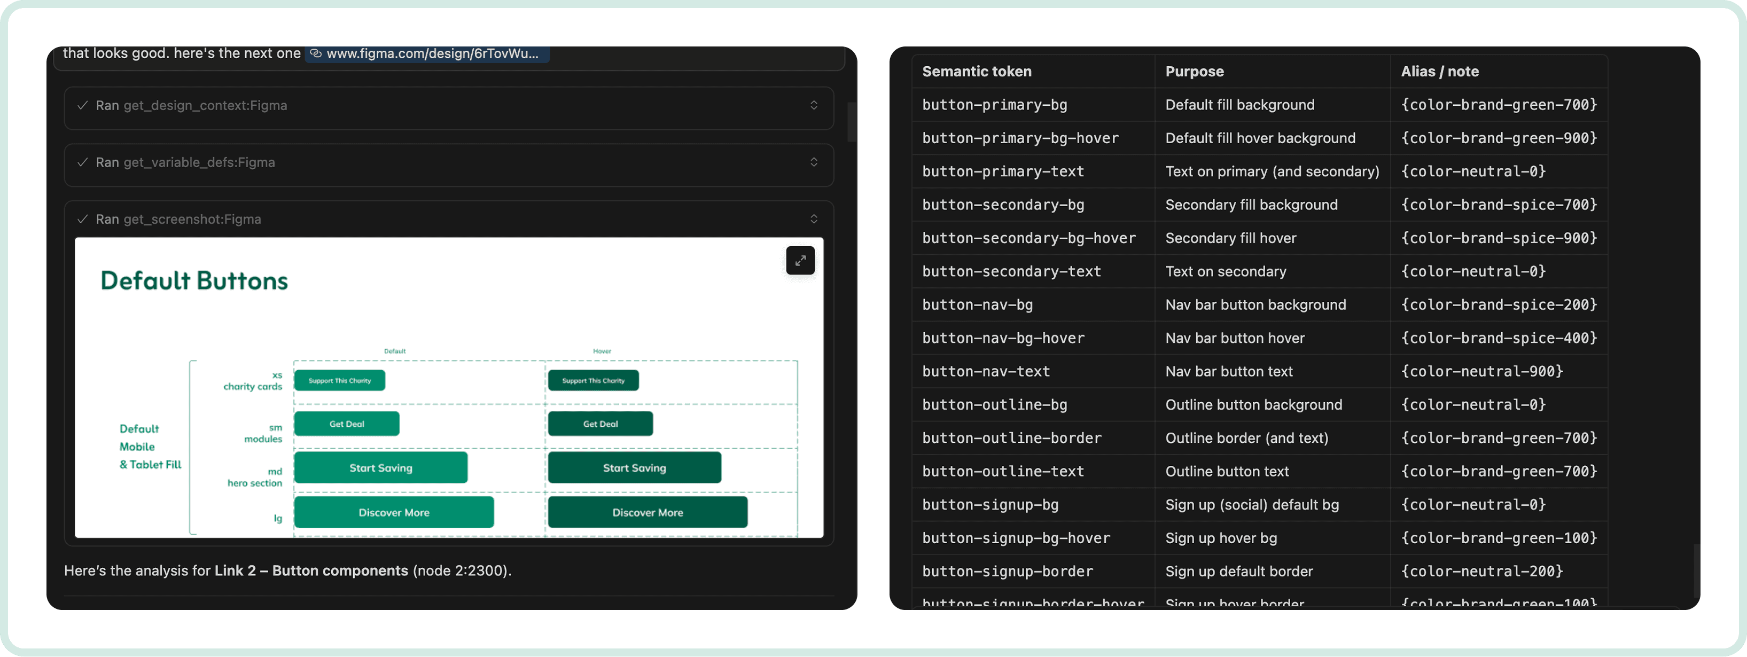Click the default Get Deal button
The width and height of the screenshot is (1747, 657).
[x=347, y=424]
